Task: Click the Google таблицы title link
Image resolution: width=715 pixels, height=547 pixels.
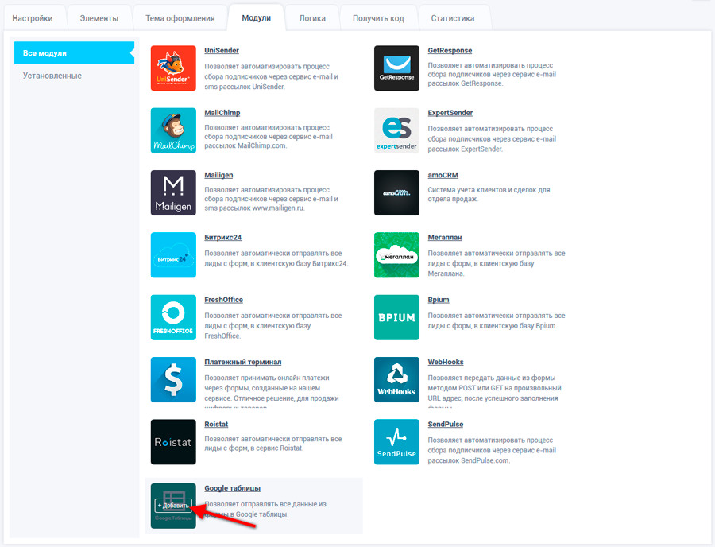Action: coord(232,488)
